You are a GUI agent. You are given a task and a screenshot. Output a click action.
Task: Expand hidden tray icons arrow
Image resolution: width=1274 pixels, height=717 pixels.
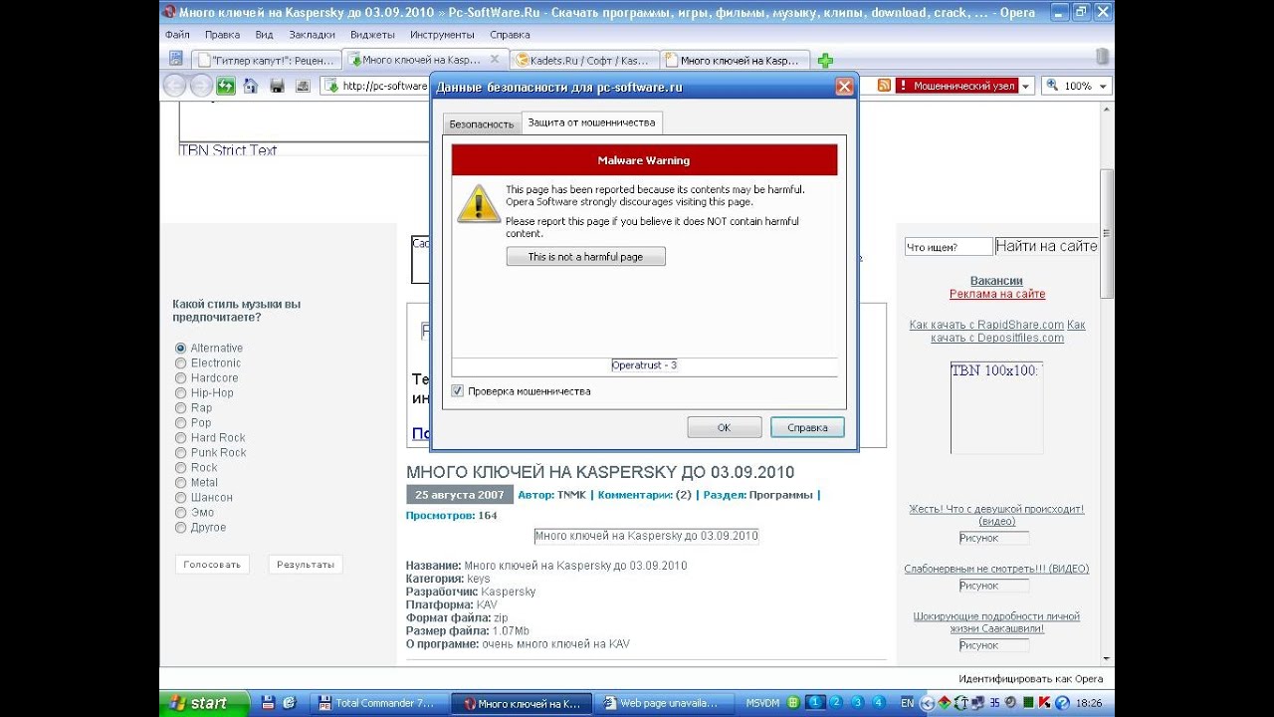click(x=927, y=703)
